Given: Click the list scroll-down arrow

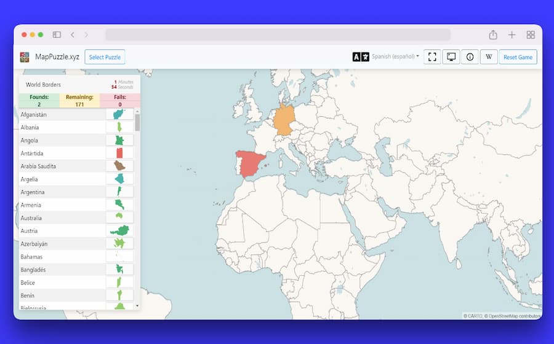Looking at the screenshot, I should pyautogui.click(x=137, y=305).
